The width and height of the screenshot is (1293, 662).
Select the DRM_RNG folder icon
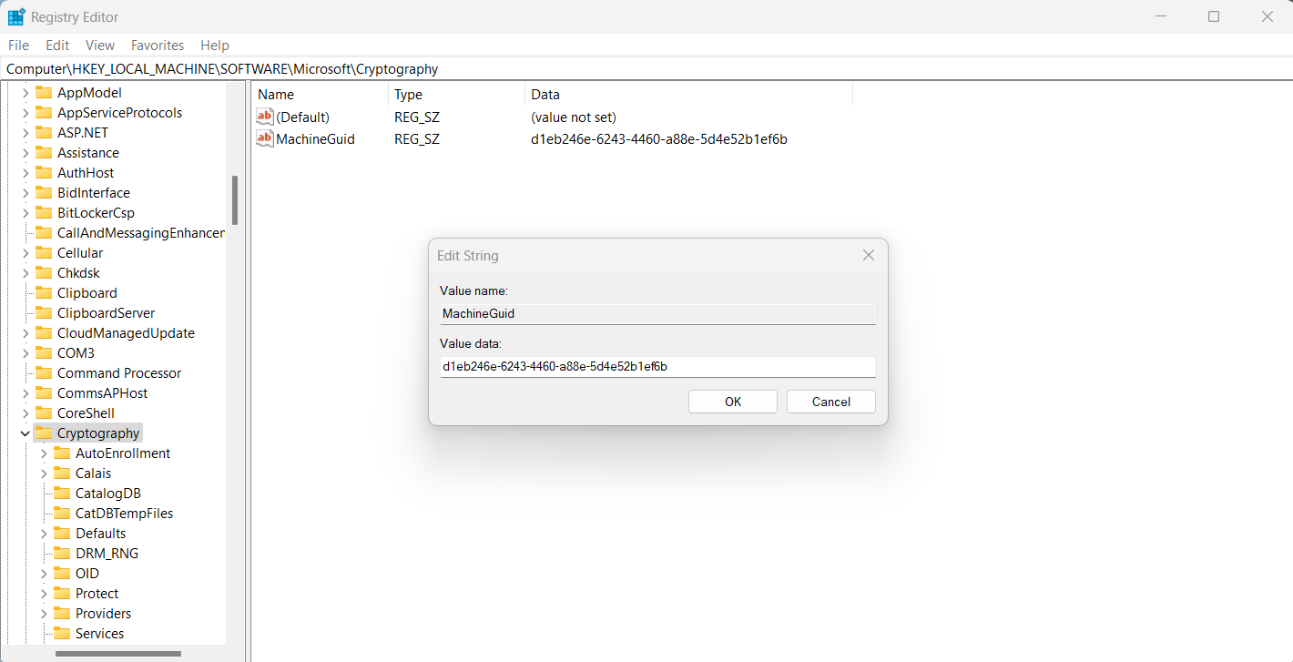tap(62, 554)
